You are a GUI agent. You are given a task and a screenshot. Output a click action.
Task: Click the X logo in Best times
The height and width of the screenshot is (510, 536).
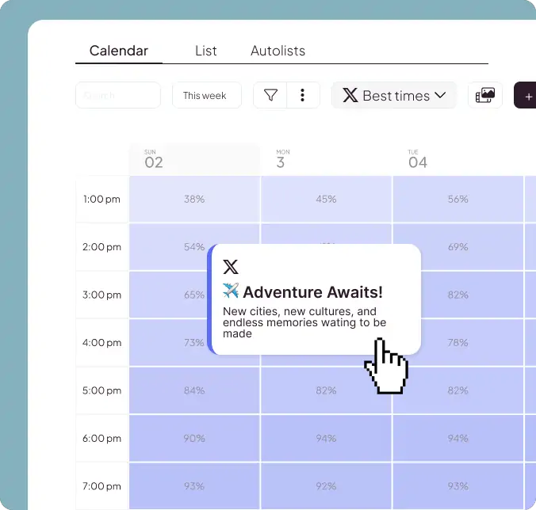point(350,96)
